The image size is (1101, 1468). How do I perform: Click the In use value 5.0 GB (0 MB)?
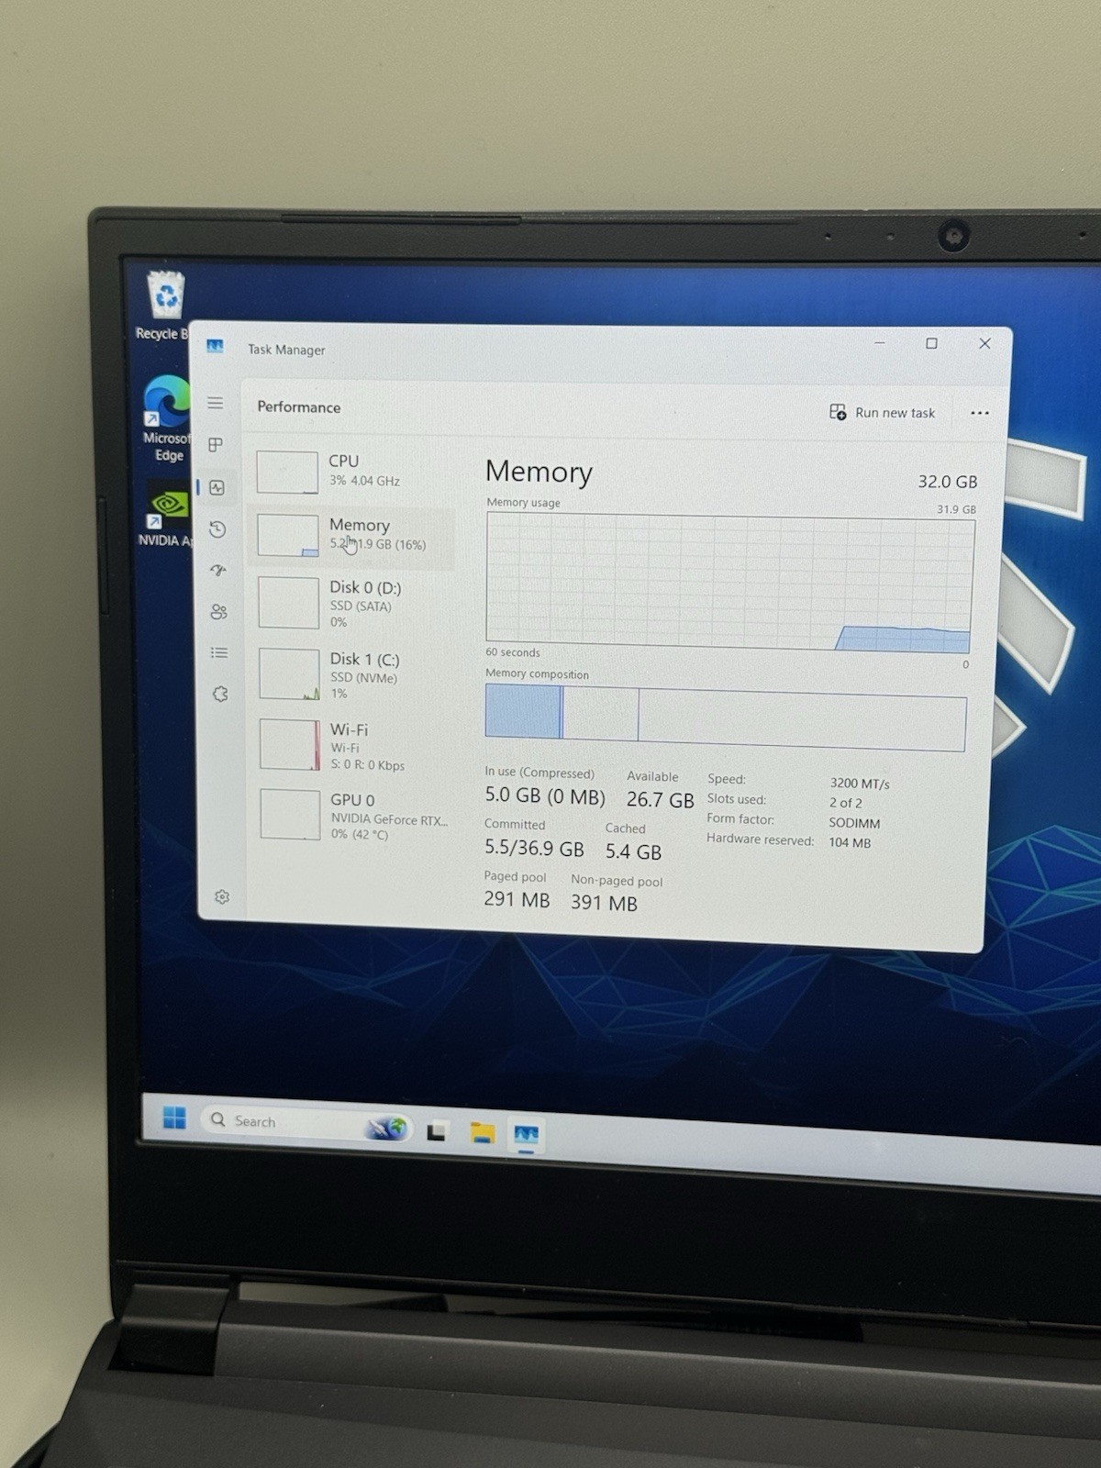545,795
